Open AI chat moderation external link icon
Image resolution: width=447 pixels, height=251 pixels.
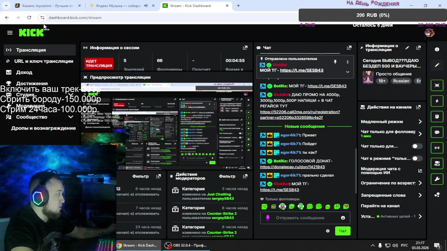point(420,171)
